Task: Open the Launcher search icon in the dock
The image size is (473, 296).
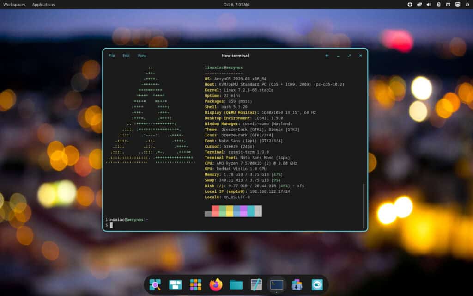Action: click(x=155, y=284)
